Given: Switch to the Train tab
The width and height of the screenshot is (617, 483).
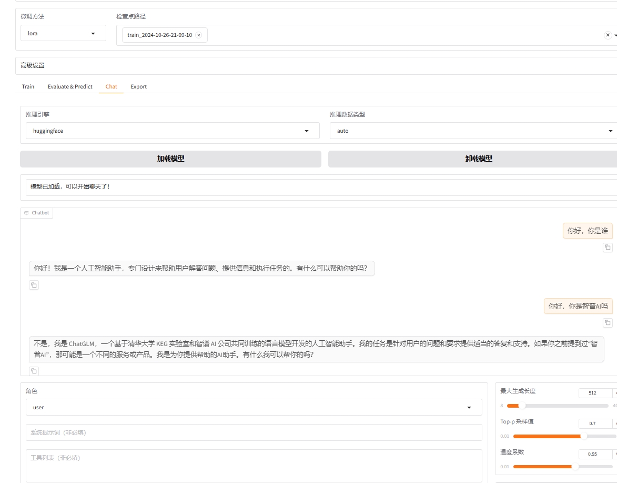Looking at the screenshot, I should (28, 86).
